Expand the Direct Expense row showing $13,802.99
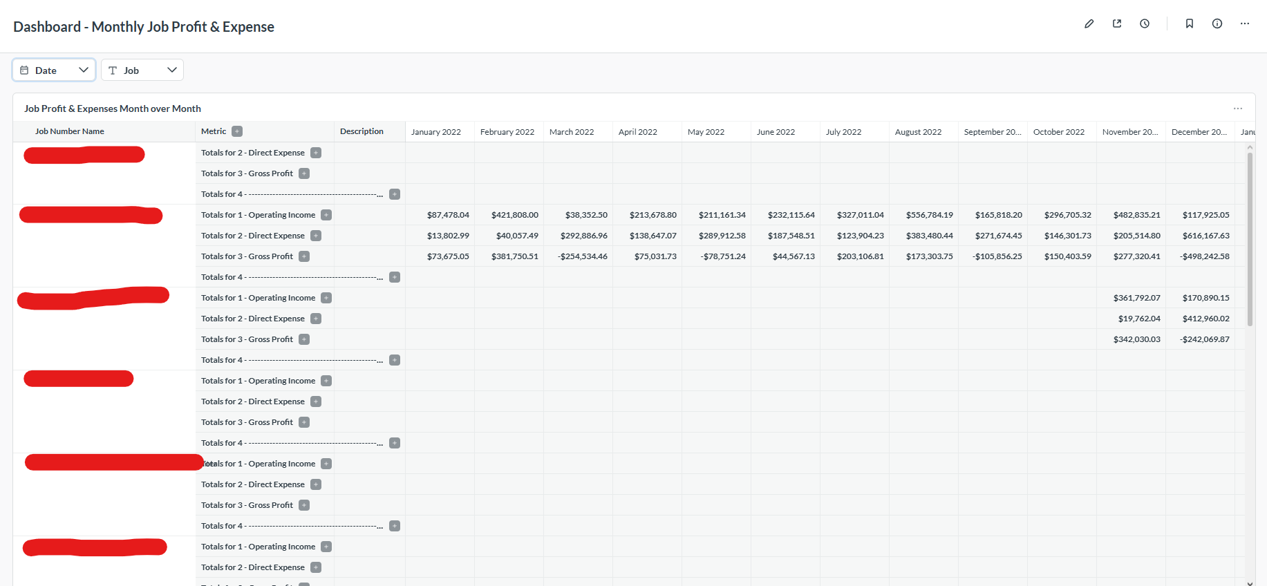The height and width of the screenshot is (586, 1267). click(x=316, y=236)
